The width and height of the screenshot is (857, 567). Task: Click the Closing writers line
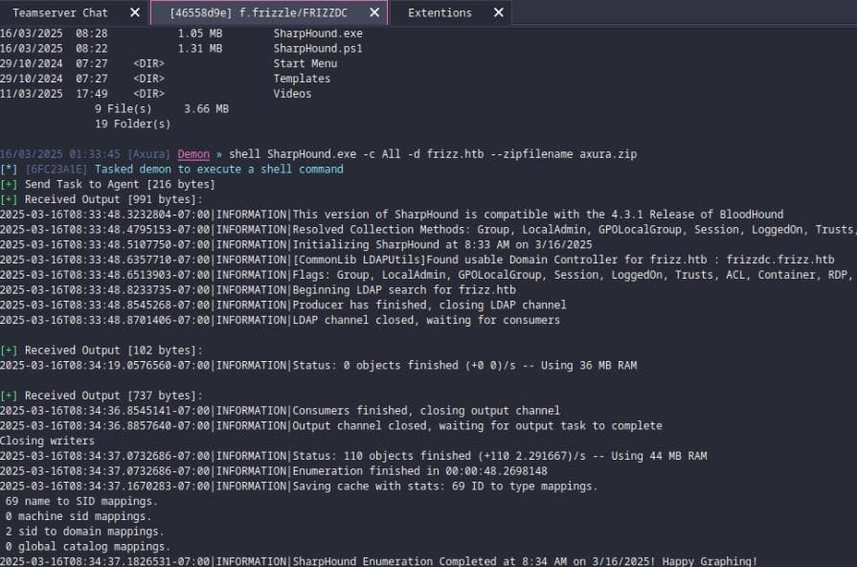pyautogui.click(x=47, y=441)
